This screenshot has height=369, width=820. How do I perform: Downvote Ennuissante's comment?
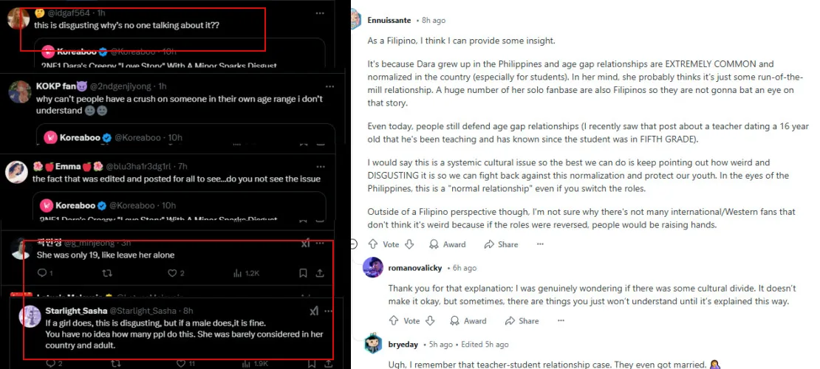(x=409, y=244)
